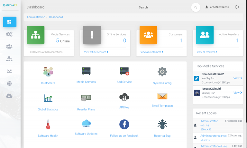The height and width of the screenshot is (148, 247).
Task: Click the API Key cloud lock icon
Action: point(124,97)
